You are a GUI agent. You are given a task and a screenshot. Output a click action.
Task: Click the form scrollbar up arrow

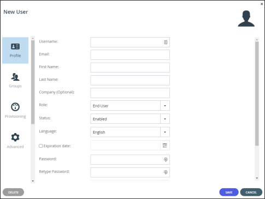(x=257, y=40)
